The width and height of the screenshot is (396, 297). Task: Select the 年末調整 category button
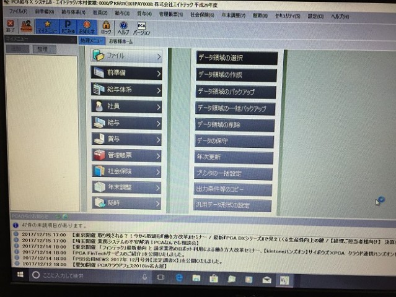[126, 187]
